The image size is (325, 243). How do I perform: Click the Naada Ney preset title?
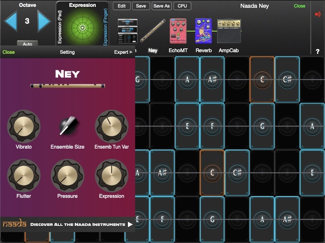pos(255,6)
